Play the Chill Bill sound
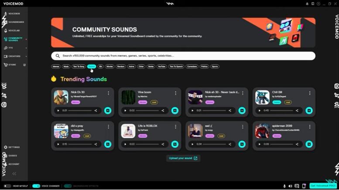The height and width of the screenshot is (190, 339). 260,111
